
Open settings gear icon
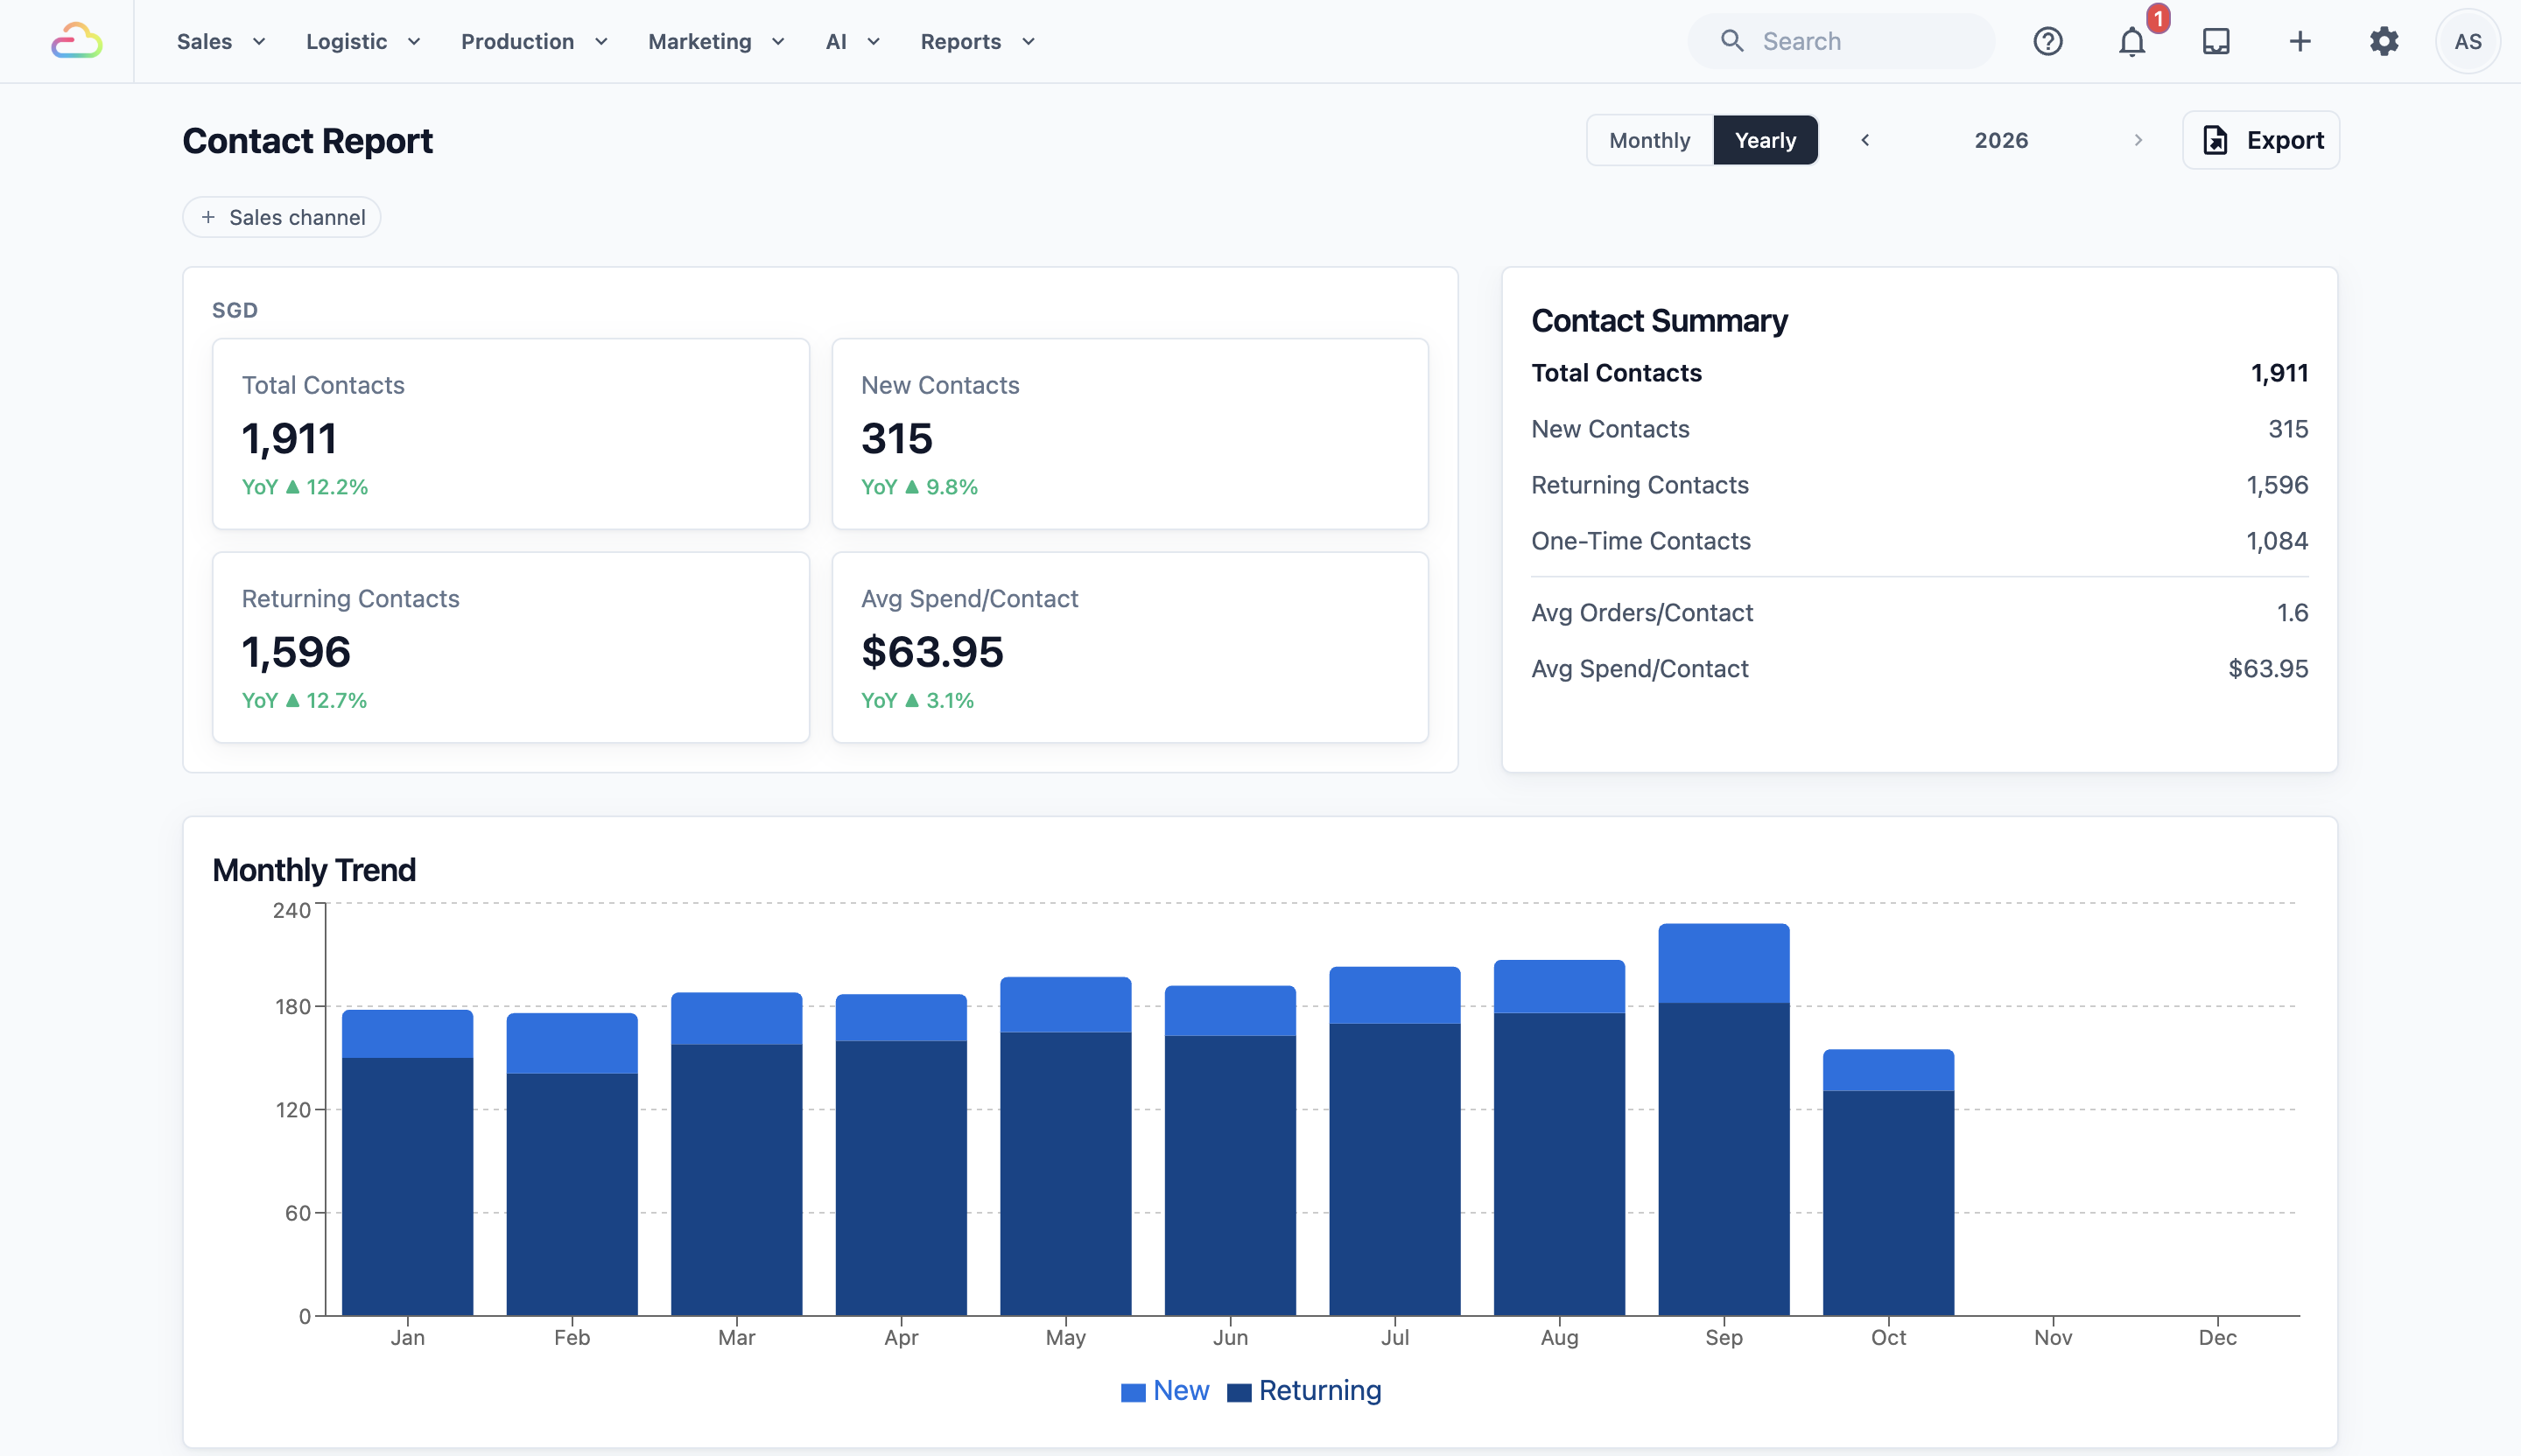pos(2384,41)
